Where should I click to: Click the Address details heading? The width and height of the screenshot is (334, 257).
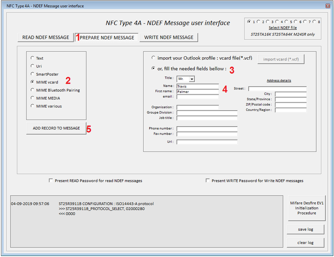point(279,80)
